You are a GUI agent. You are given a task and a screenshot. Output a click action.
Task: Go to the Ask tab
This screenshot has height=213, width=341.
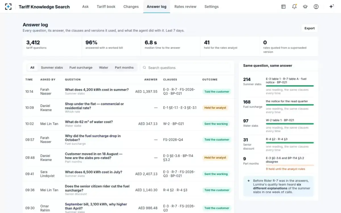85,7
